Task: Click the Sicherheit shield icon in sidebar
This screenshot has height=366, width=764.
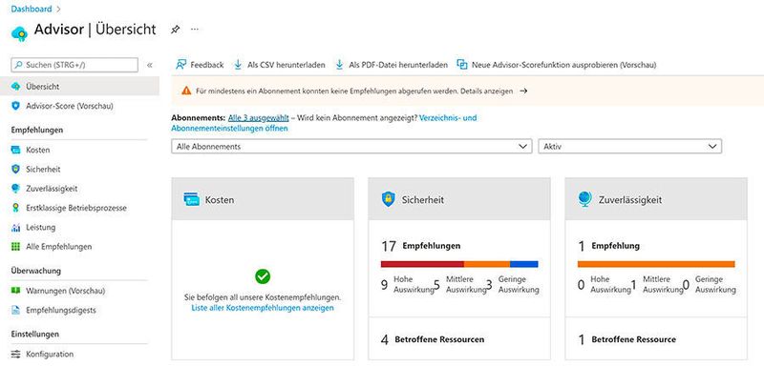Action: click(x=15, y=169)
